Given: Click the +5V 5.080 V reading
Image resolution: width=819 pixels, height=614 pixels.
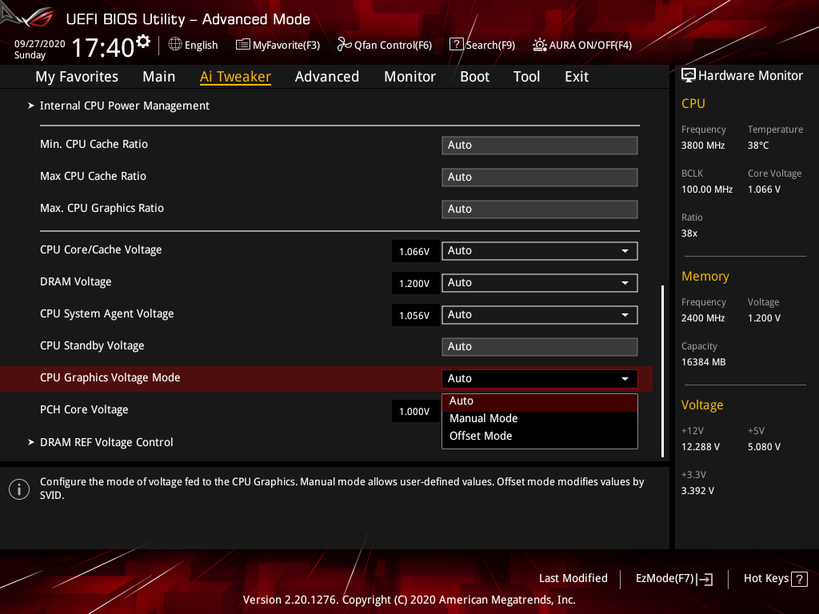Looking at the screenshot, I should point(764,446).
